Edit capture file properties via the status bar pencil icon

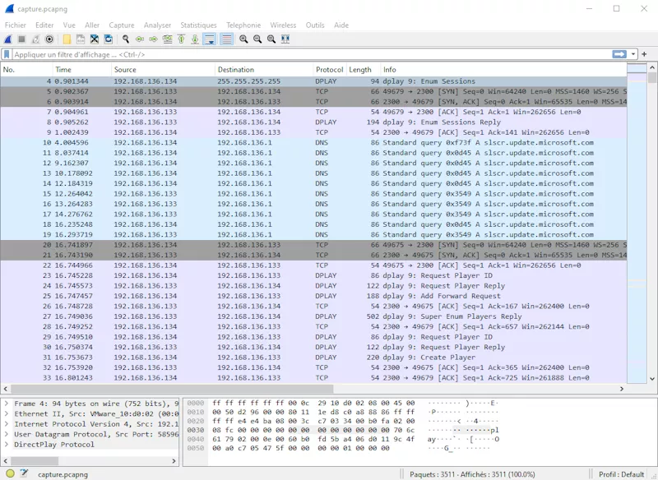(25, 473)
